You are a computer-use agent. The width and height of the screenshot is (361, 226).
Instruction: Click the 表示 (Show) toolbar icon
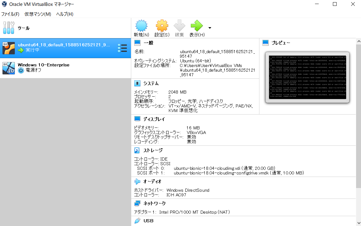[197, 25]
